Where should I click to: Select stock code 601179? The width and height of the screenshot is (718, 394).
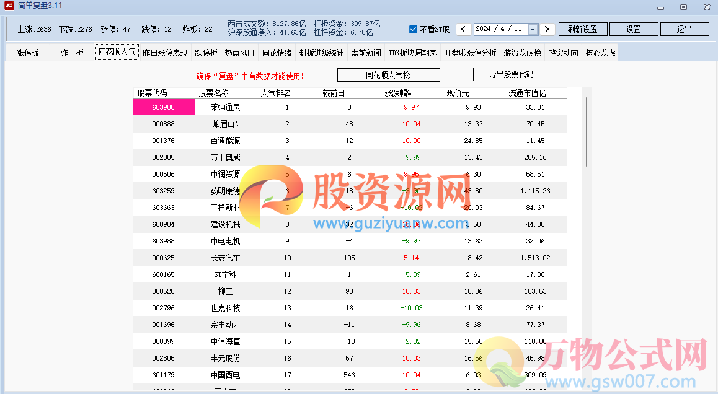point(164,375)
